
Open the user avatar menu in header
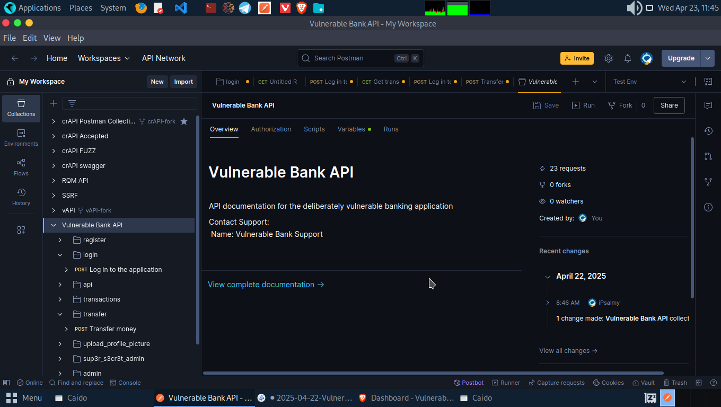pos(647,58)
